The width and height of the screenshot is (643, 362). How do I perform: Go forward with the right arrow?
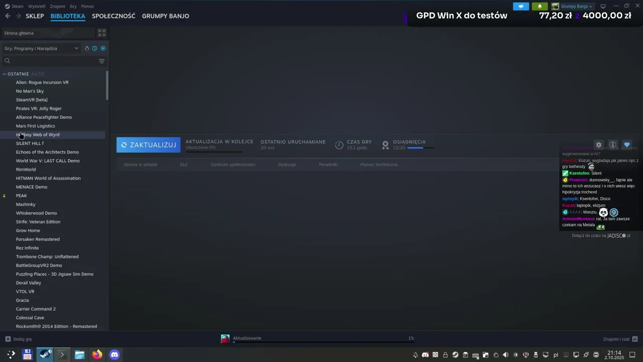tap(18, 16)
